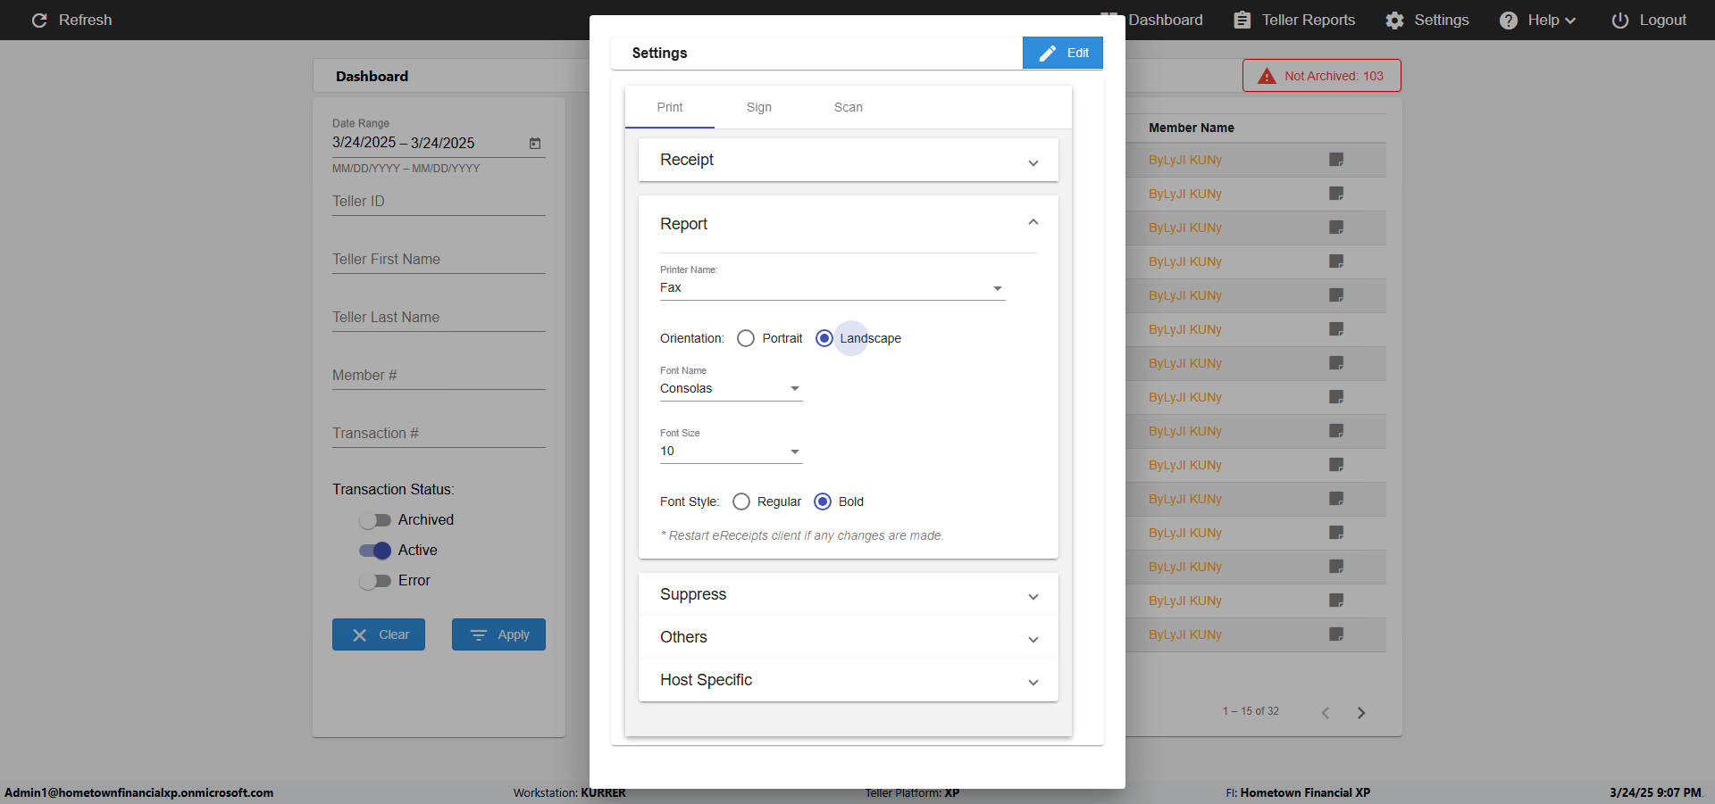Screen dimensions: 1715x804
Task: Click the Teller ID field
Action: 439,202
